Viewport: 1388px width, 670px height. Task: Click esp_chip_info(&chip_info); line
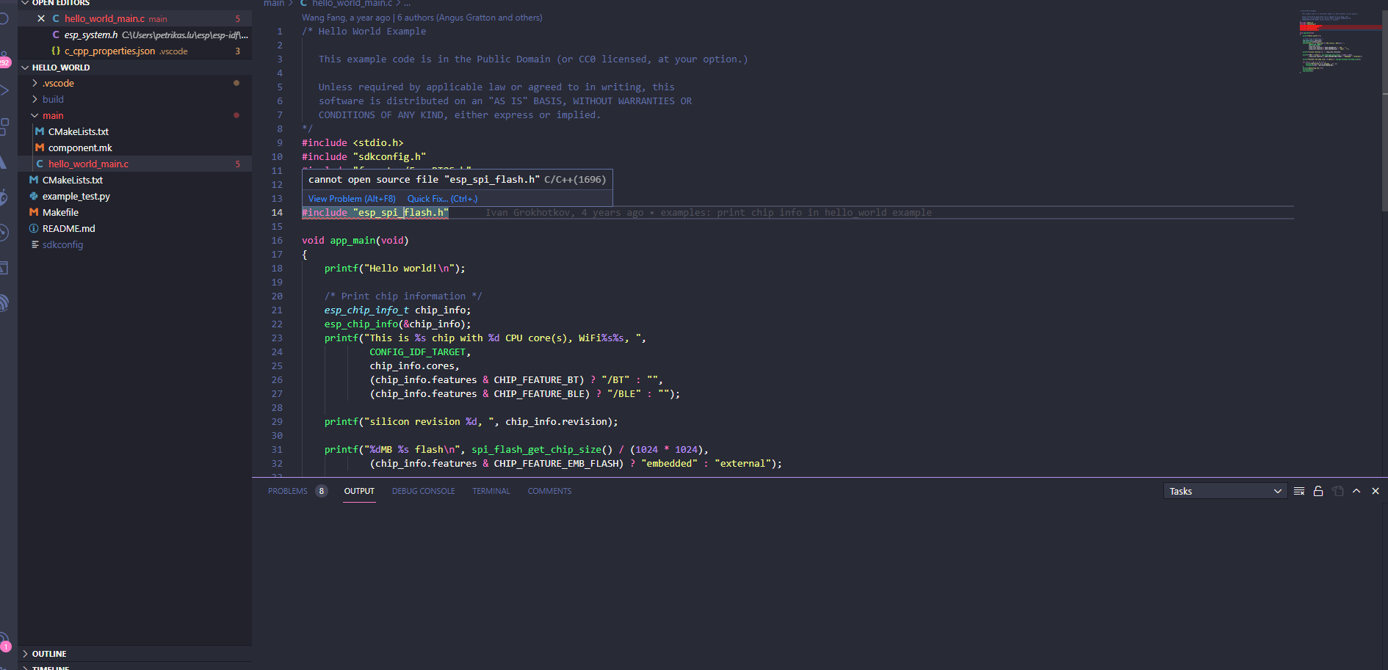click(397, 324)
